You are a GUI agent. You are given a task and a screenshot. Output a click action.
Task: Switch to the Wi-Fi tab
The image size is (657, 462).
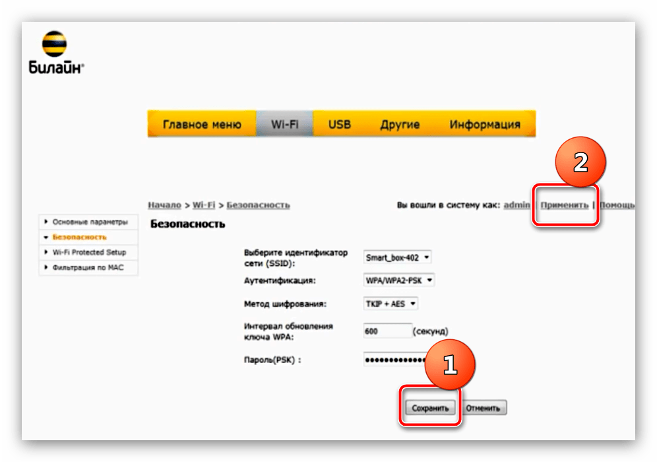coord(284,124)
